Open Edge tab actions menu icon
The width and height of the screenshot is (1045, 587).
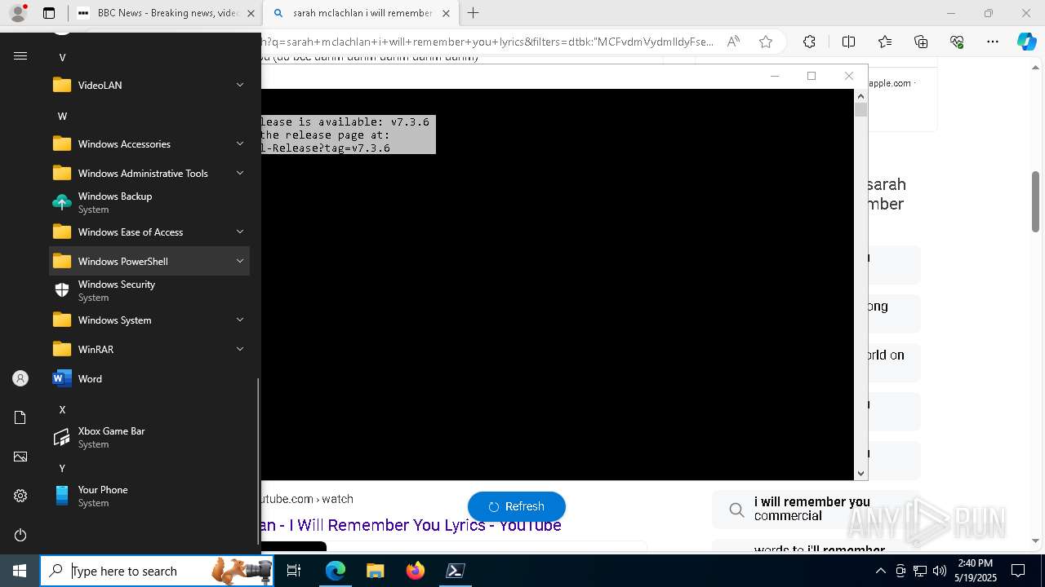point(49,13)
